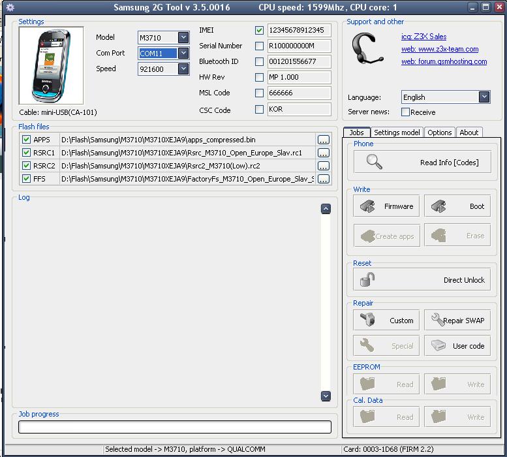Uncheck the RSRC1 flash file checkbox
The width and height of the screenshot is (507, 457).
(26, 152)
